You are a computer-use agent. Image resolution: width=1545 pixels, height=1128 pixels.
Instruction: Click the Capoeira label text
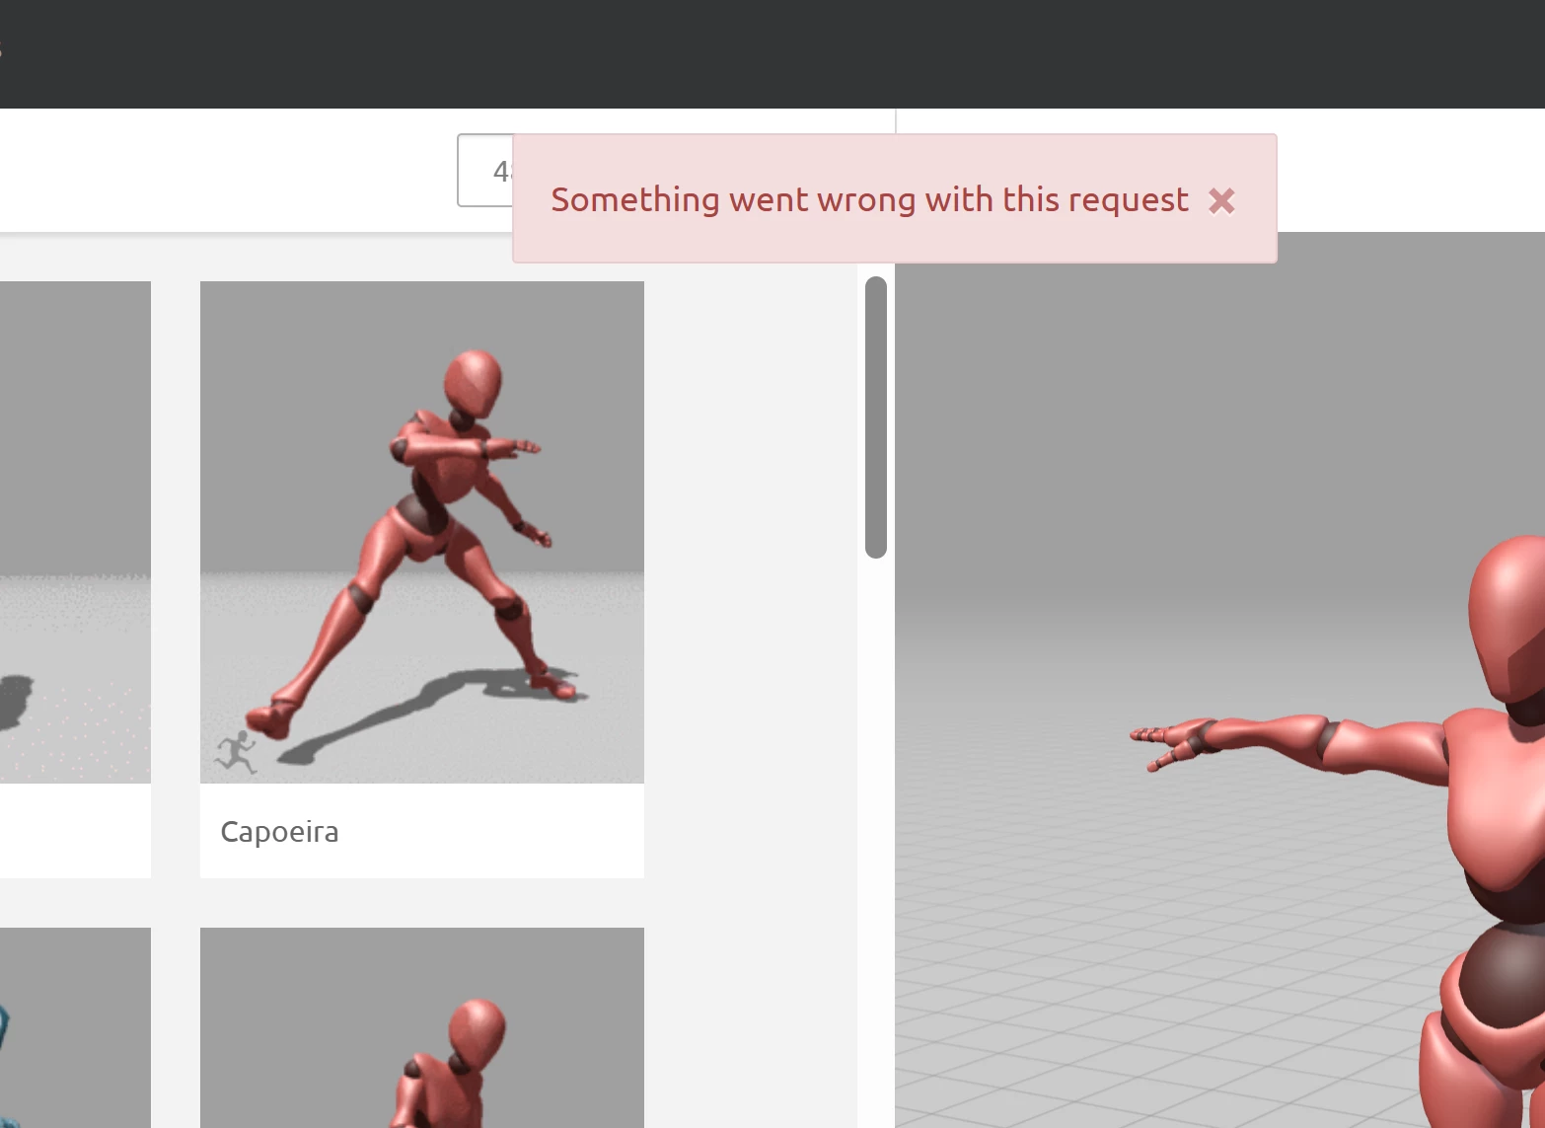(279, 832)
